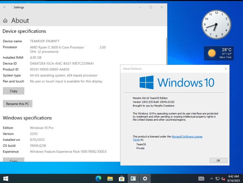Click the Windows specifications heading
This screenshot has height=183, width=243.
pos(27,118)
